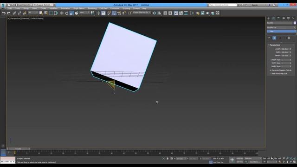Viewport: 297px width, 167px height.
Task: Click the Mirror tool icon
Action: (x=155, y=13)
